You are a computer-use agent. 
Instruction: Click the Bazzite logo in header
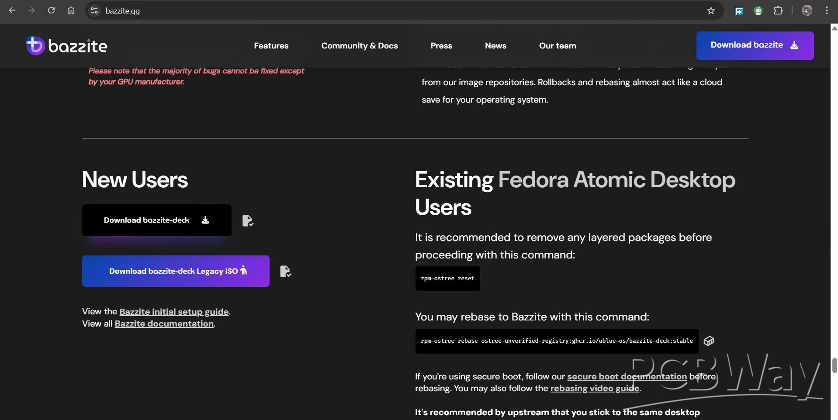[x=67, y=46]
